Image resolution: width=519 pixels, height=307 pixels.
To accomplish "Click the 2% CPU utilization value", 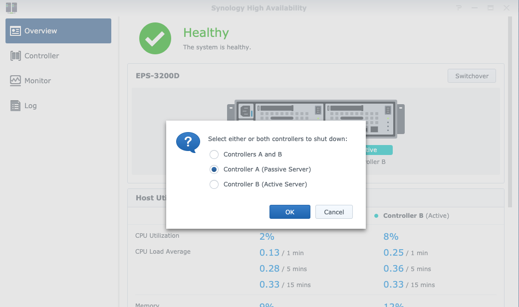I will coord(267,237).
